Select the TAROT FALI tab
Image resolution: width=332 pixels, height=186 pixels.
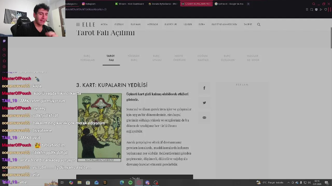[x=111, y=58]
